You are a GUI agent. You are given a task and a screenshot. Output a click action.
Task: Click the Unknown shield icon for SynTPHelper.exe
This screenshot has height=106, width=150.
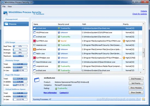pos(59,58)
